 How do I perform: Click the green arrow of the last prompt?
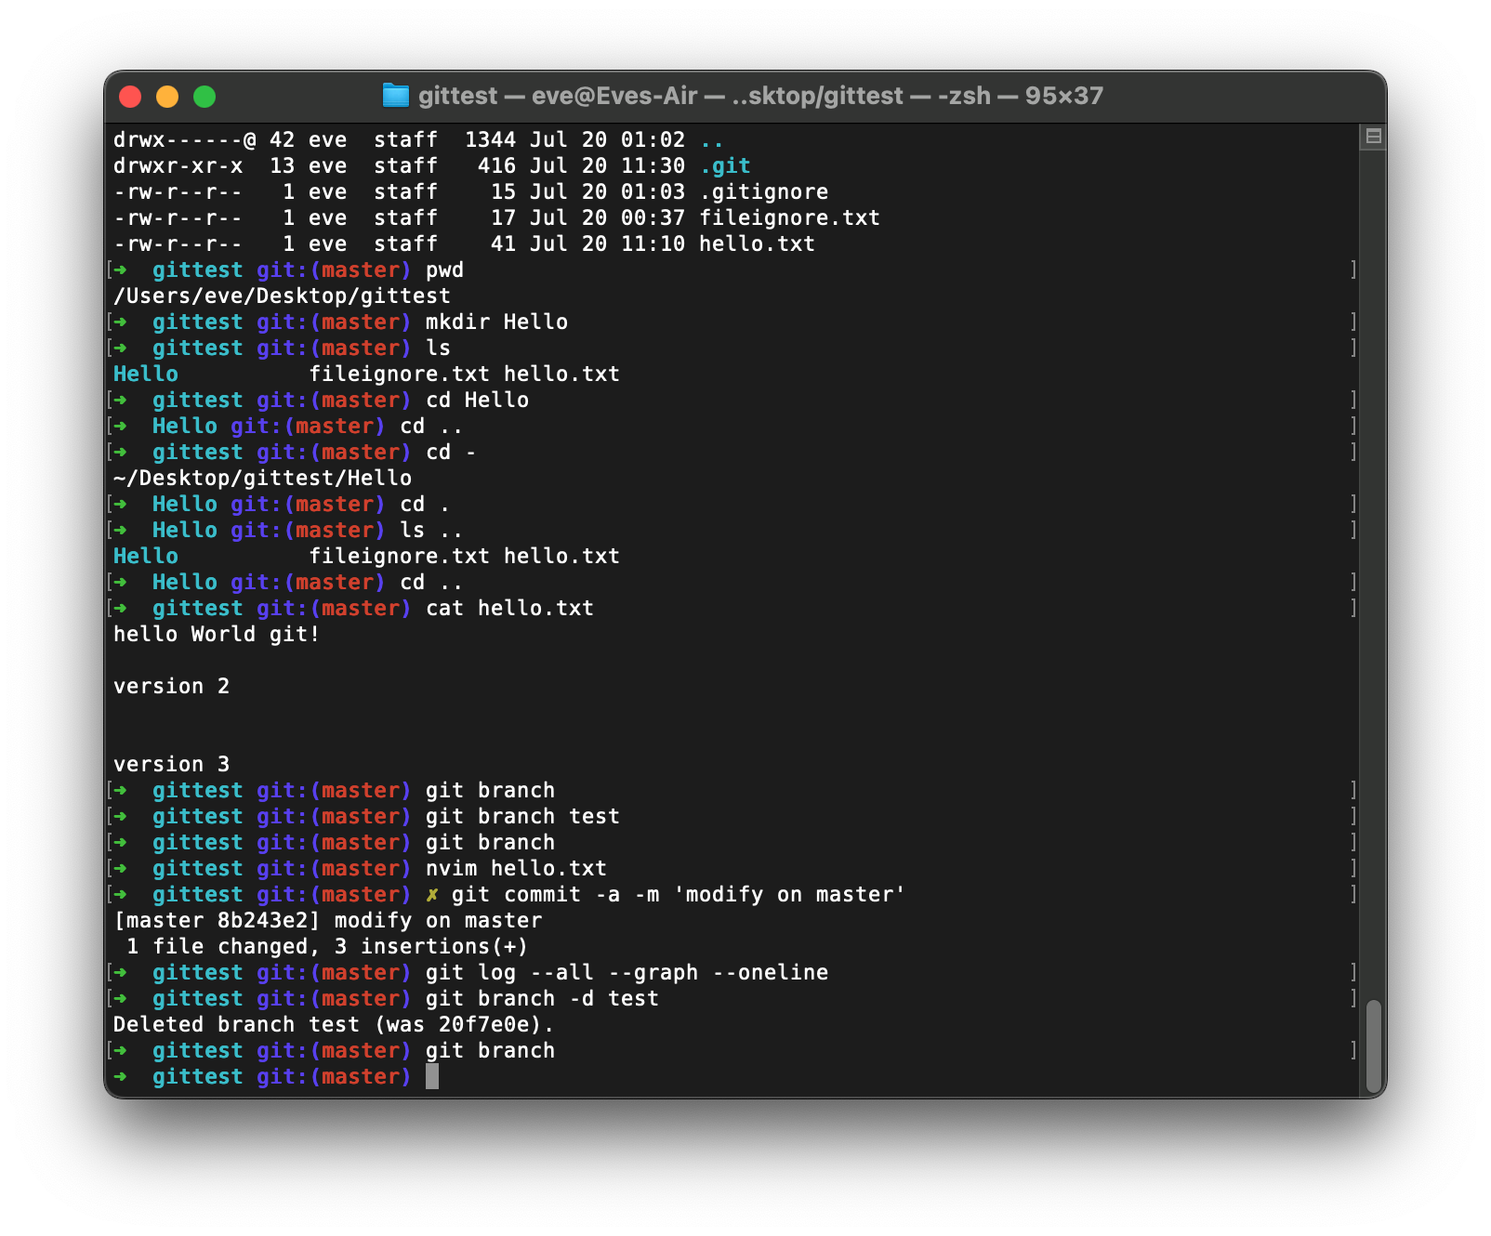coord(120,1076)
